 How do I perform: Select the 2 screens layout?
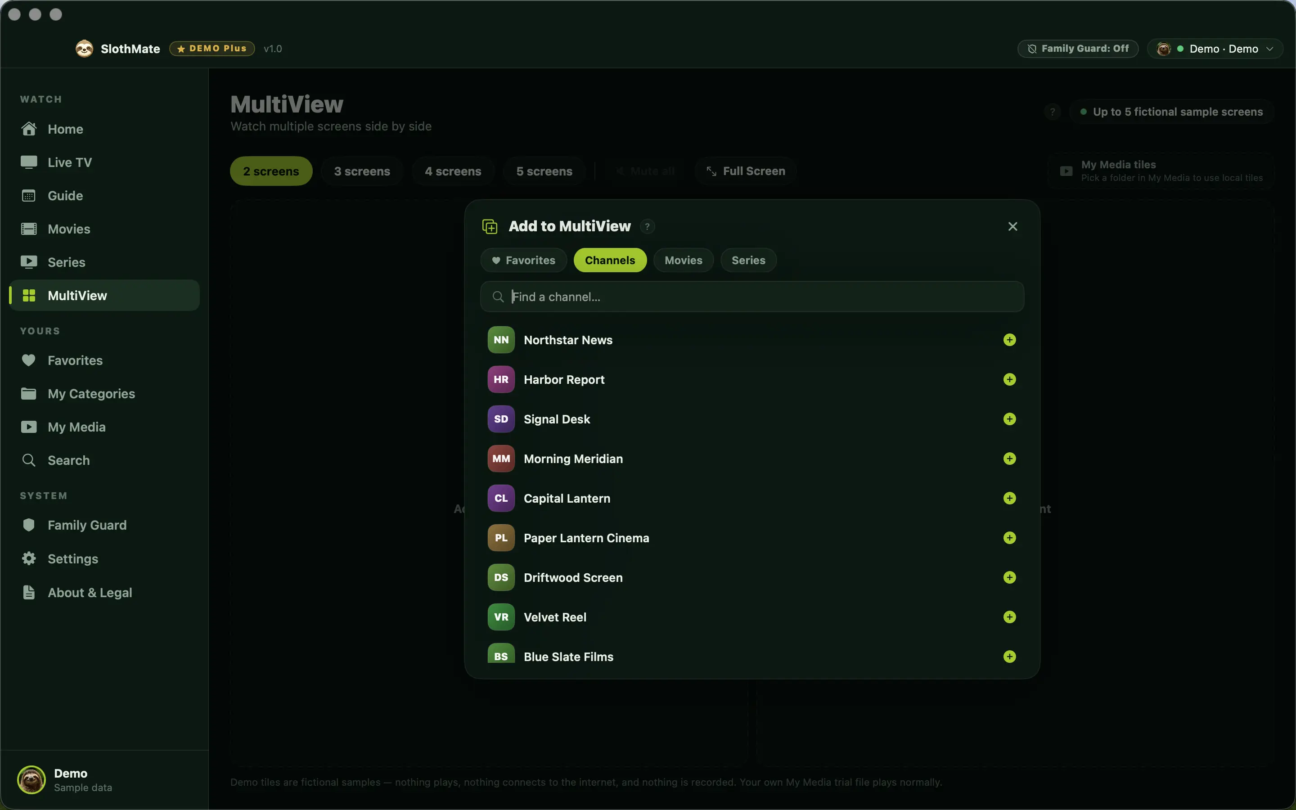271,171
